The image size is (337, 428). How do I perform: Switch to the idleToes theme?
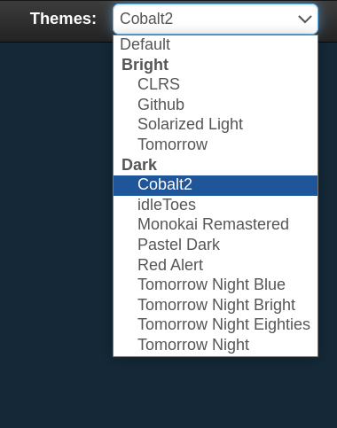216,205
